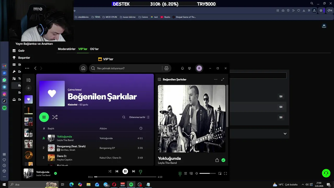Open Yayın Bağlantısı ve Anahtarı menu item
This screenshot has width=334, height=188.
(x=34, y=44)
